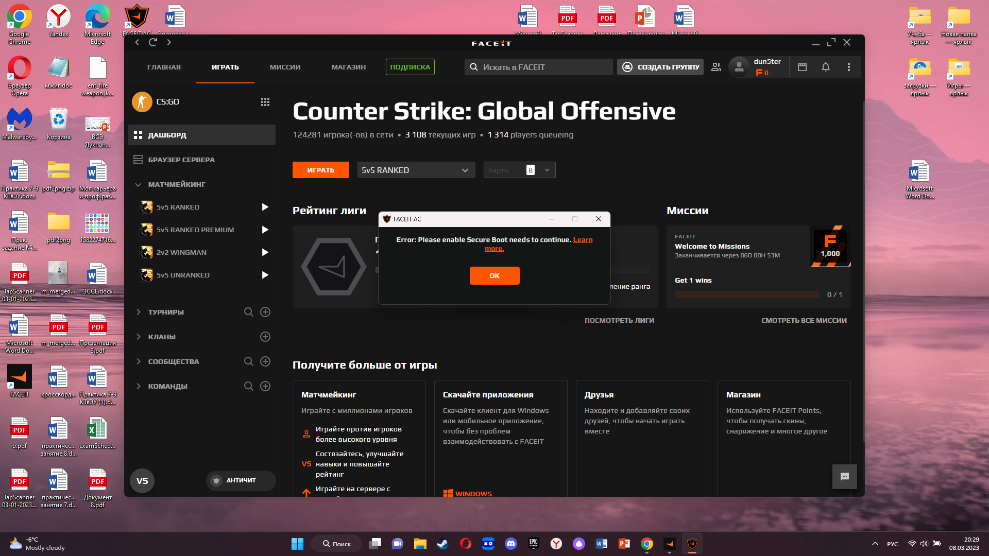Open БРАУЗЕР СЕРВЕРА in sidebar
989x556 pixels.
pyautogui.click(x=201, y=160)
